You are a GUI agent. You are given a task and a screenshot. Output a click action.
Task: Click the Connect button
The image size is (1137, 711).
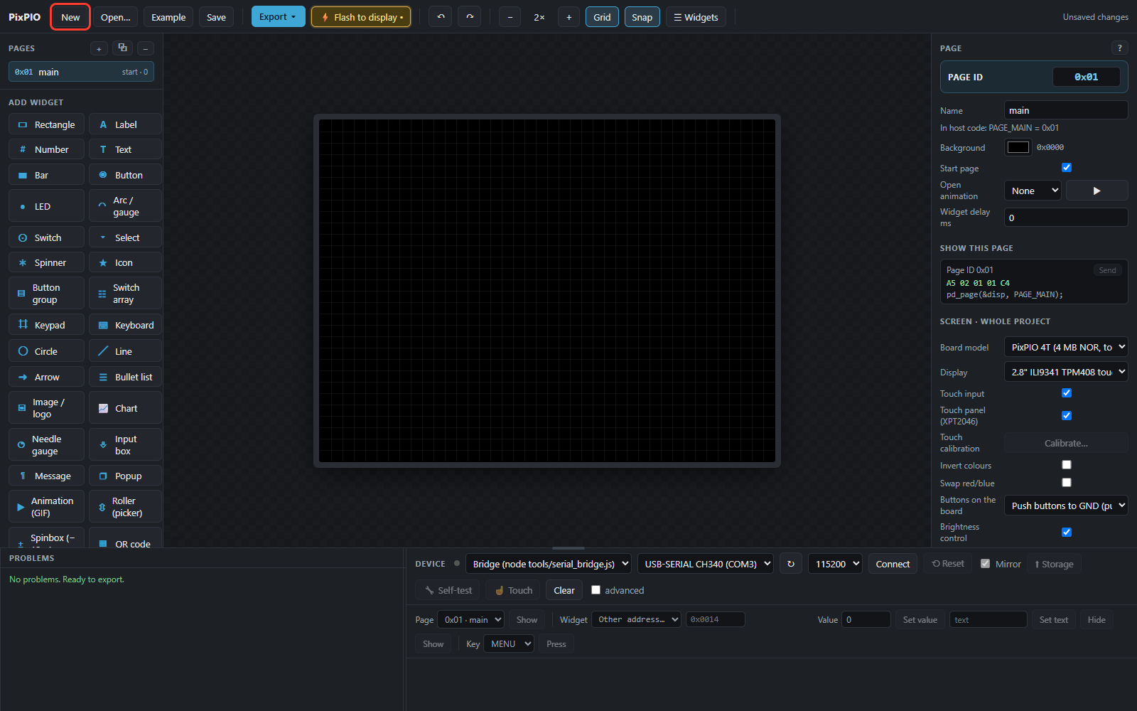(893, 564)
